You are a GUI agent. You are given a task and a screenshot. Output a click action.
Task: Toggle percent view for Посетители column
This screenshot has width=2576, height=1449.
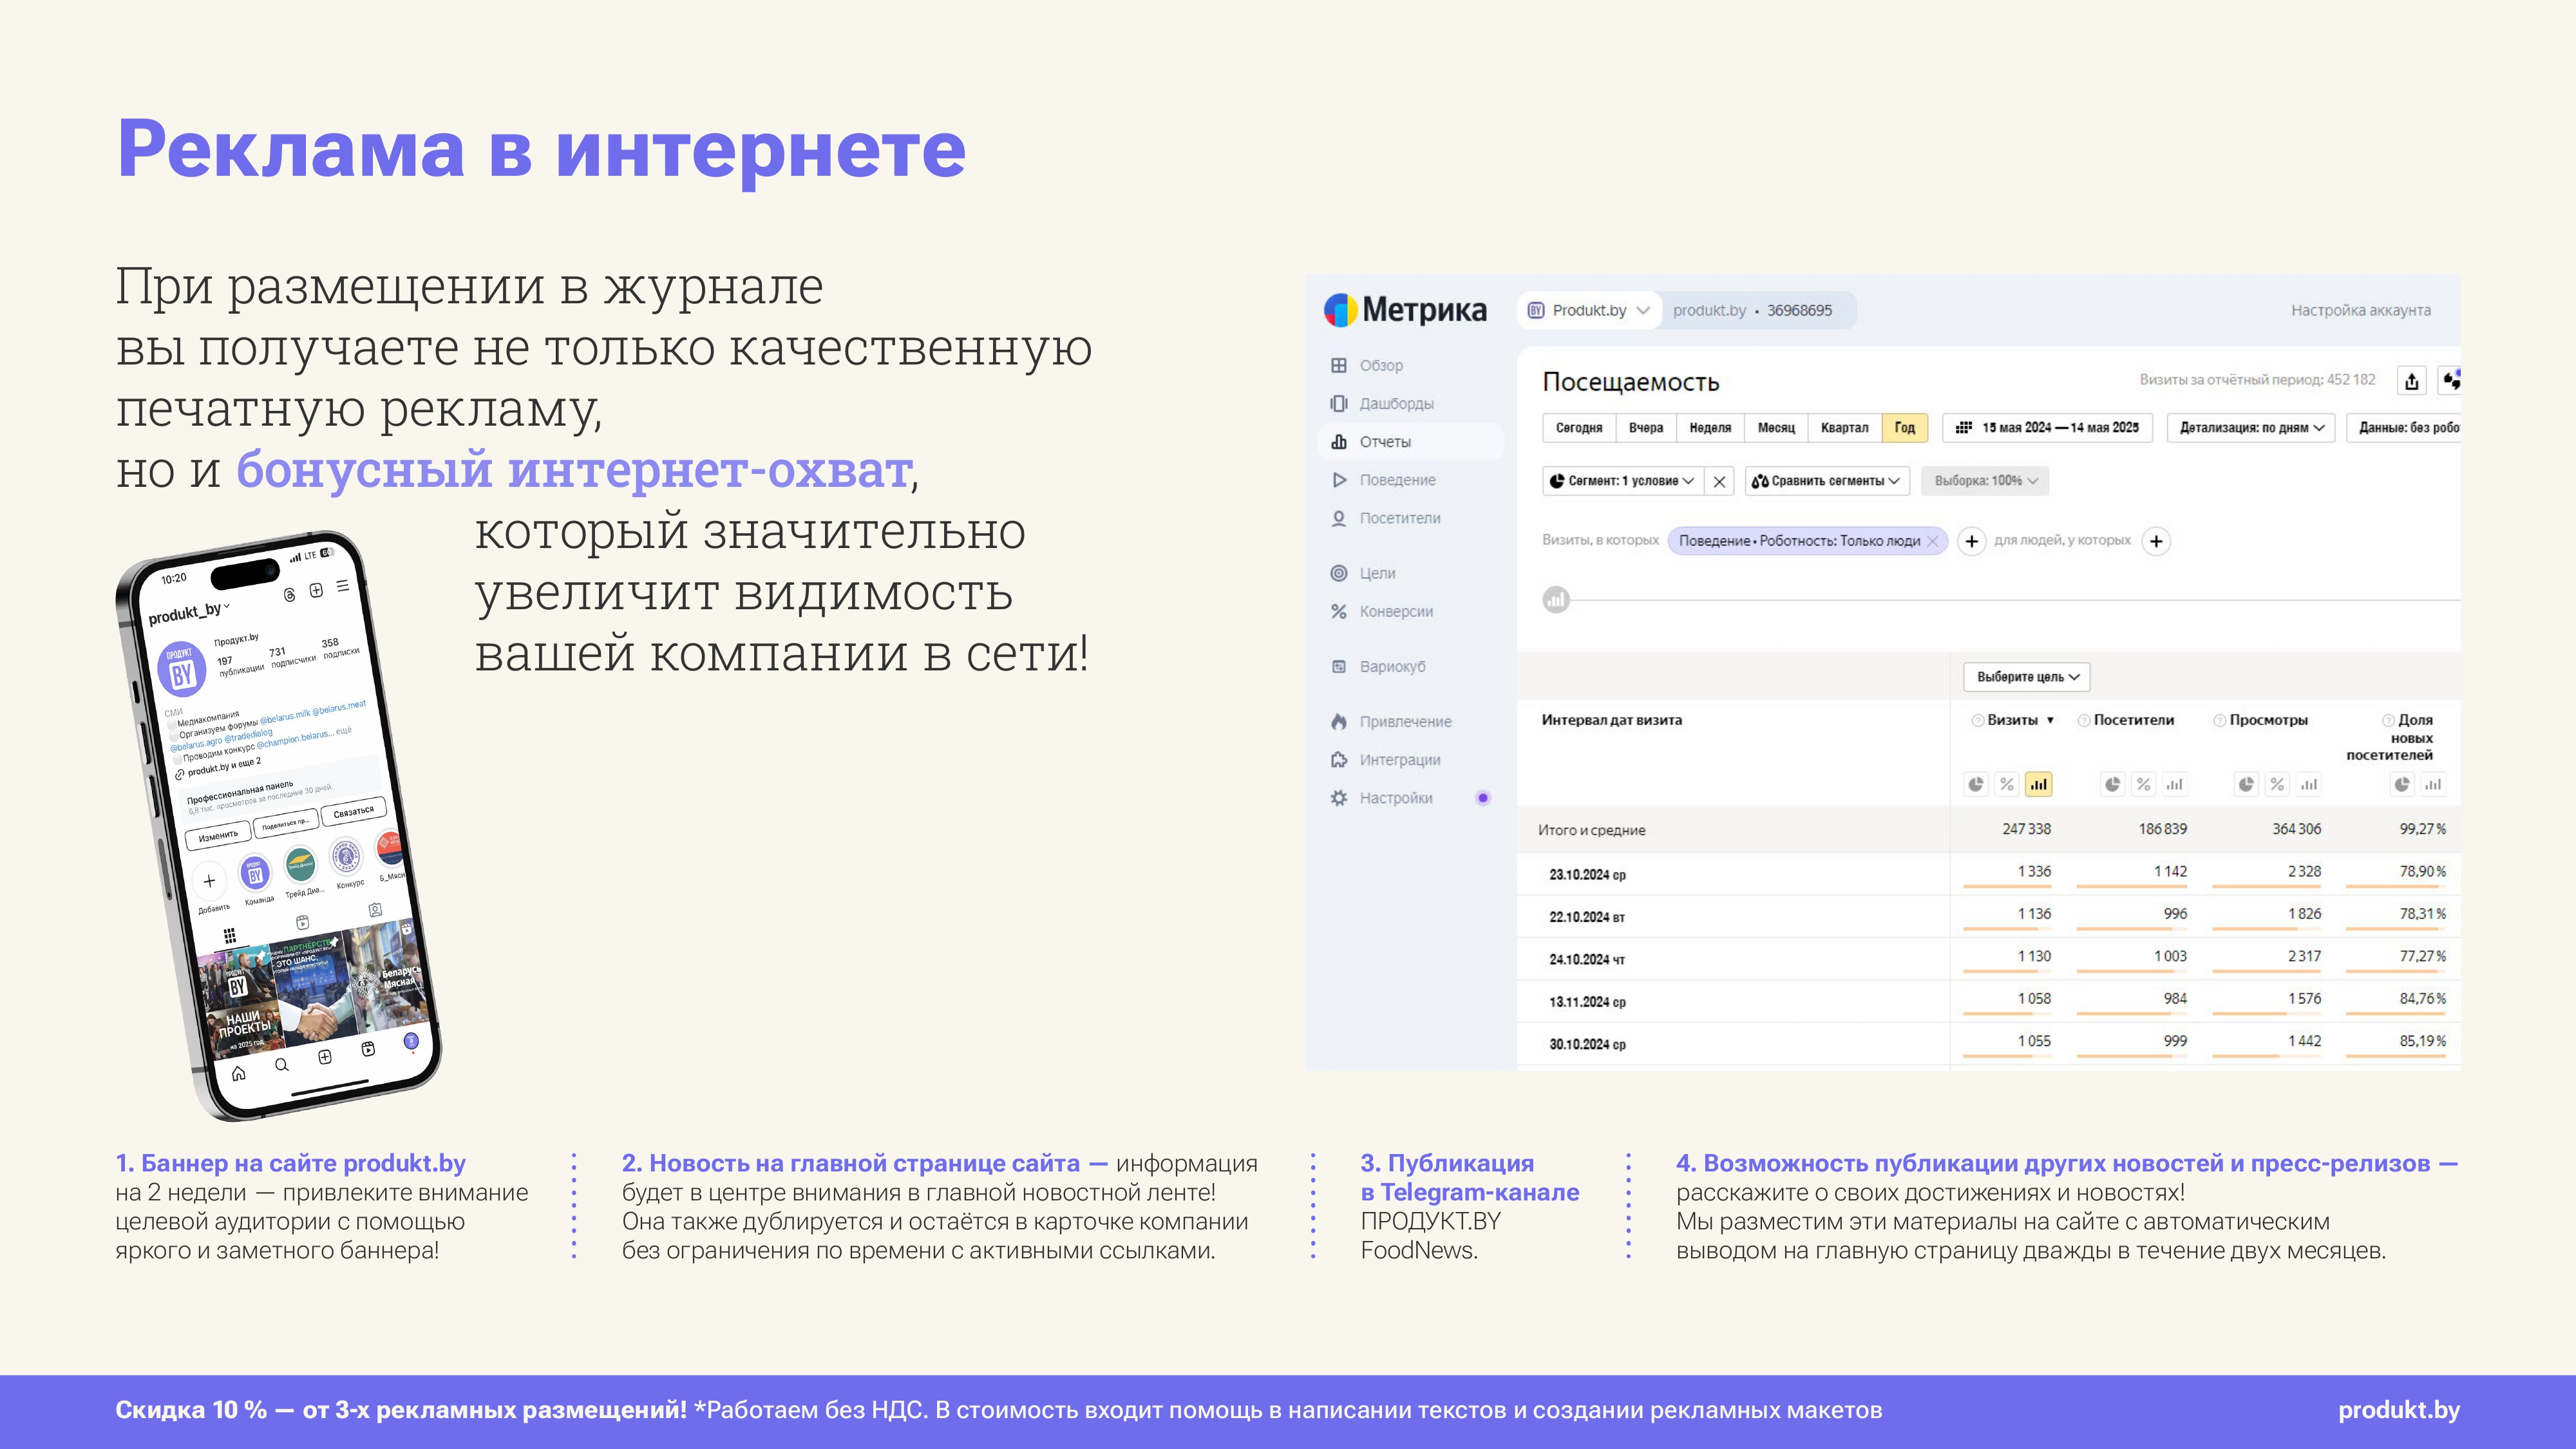coord(2143,785)
